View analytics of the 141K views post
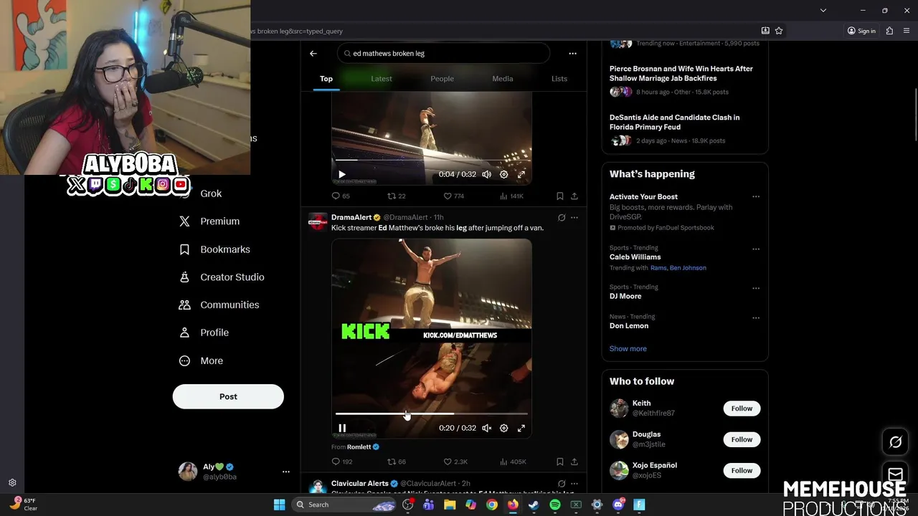Screen dimensions: 918x516 click(511, 196)
